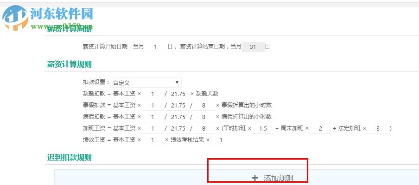The height and width of the screenshot is (185, 419).
Task: Edit 21.75 divisor in 事假扣款 row
Action: (x=178, y=105)
